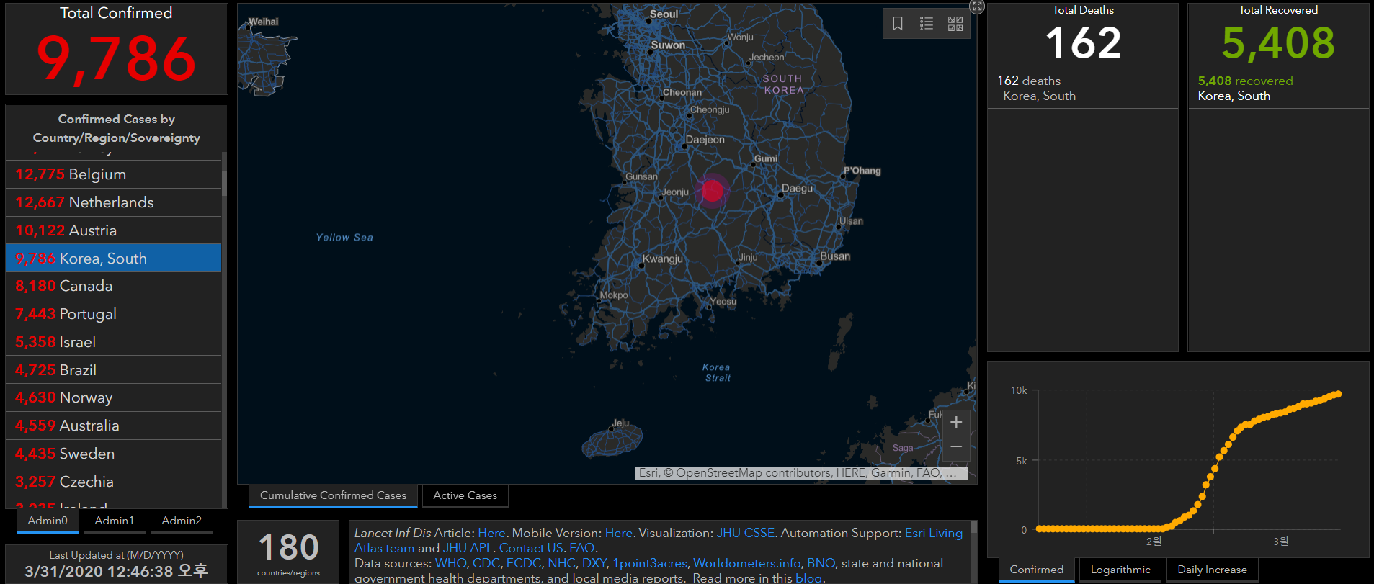Click the red case circle on the map

click(x=713, y=191)
